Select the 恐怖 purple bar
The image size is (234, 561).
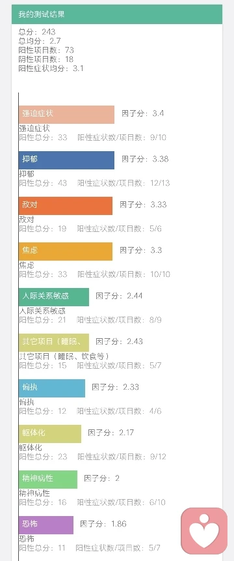pos(46,525)
